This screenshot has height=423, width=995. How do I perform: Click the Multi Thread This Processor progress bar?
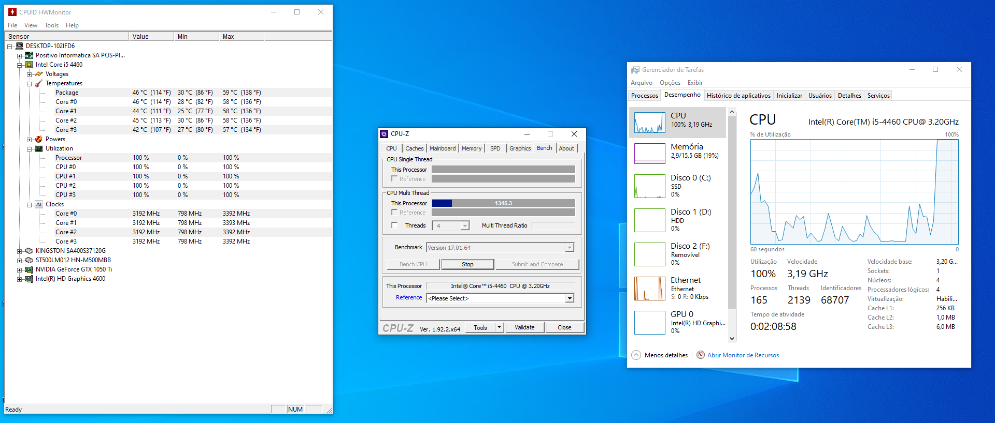503,203
